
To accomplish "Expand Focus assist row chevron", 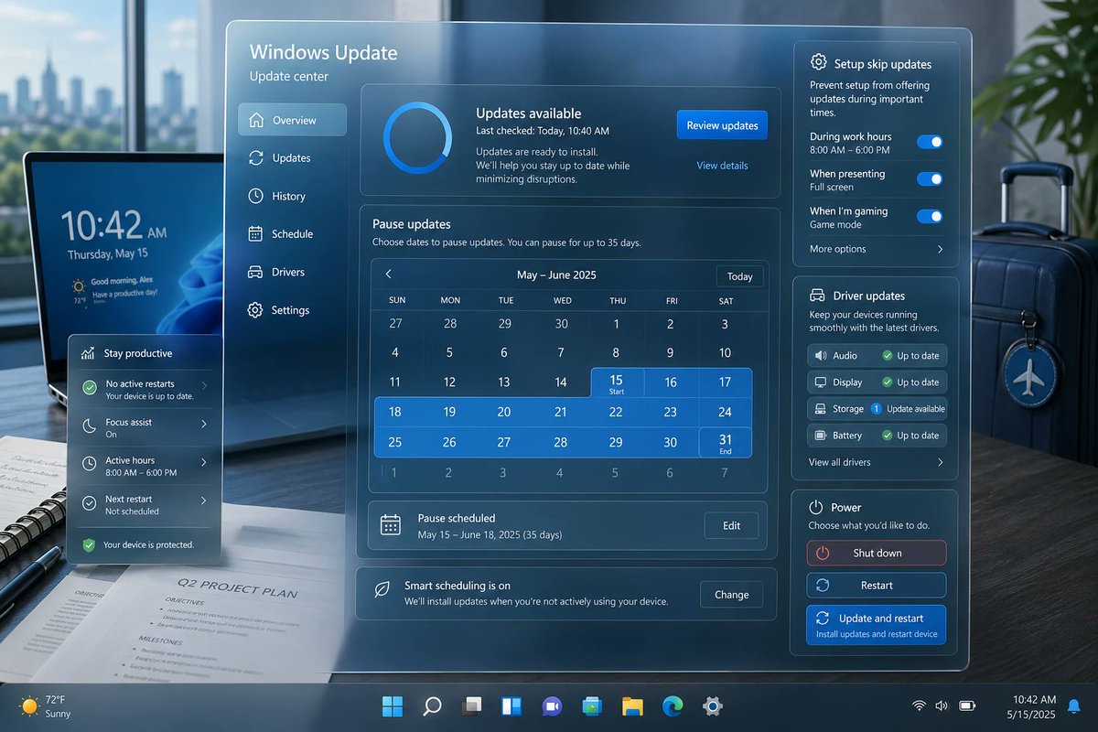I will click(203, 425).
